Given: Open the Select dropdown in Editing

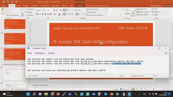Looking at the screenshot, I should coord(155,15).
